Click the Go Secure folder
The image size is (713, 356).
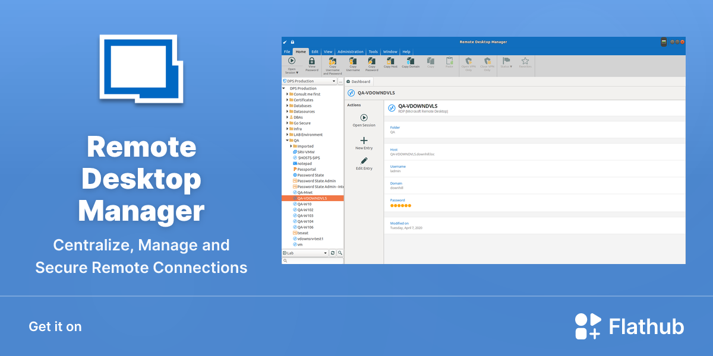coord(300,123)
